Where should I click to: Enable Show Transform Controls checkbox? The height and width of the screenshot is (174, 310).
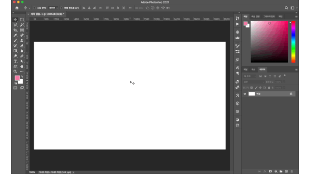click(x=62, y=8)
